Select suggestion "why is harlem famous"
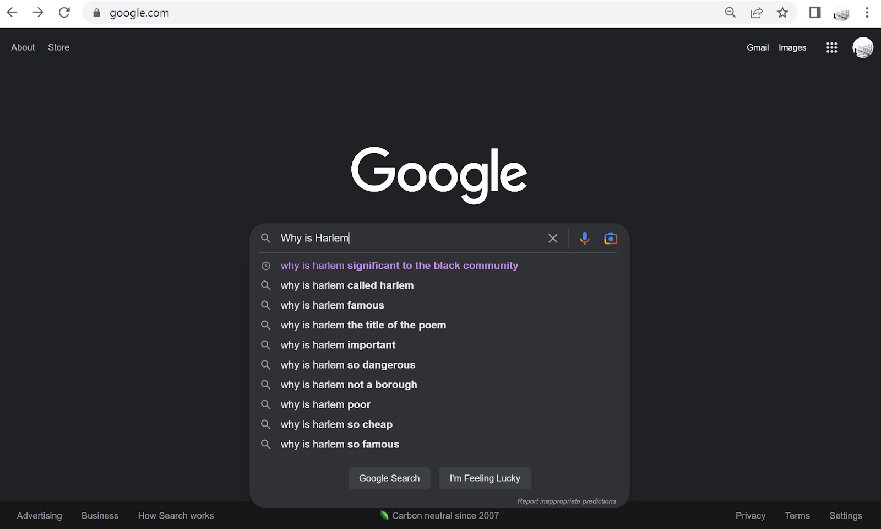881x529 pixels. coord(439,305)
